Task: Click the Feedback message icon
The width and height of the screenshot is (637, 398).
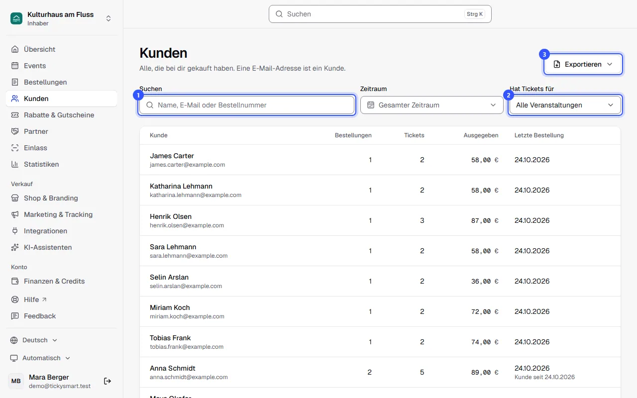Action: [15, 316]
